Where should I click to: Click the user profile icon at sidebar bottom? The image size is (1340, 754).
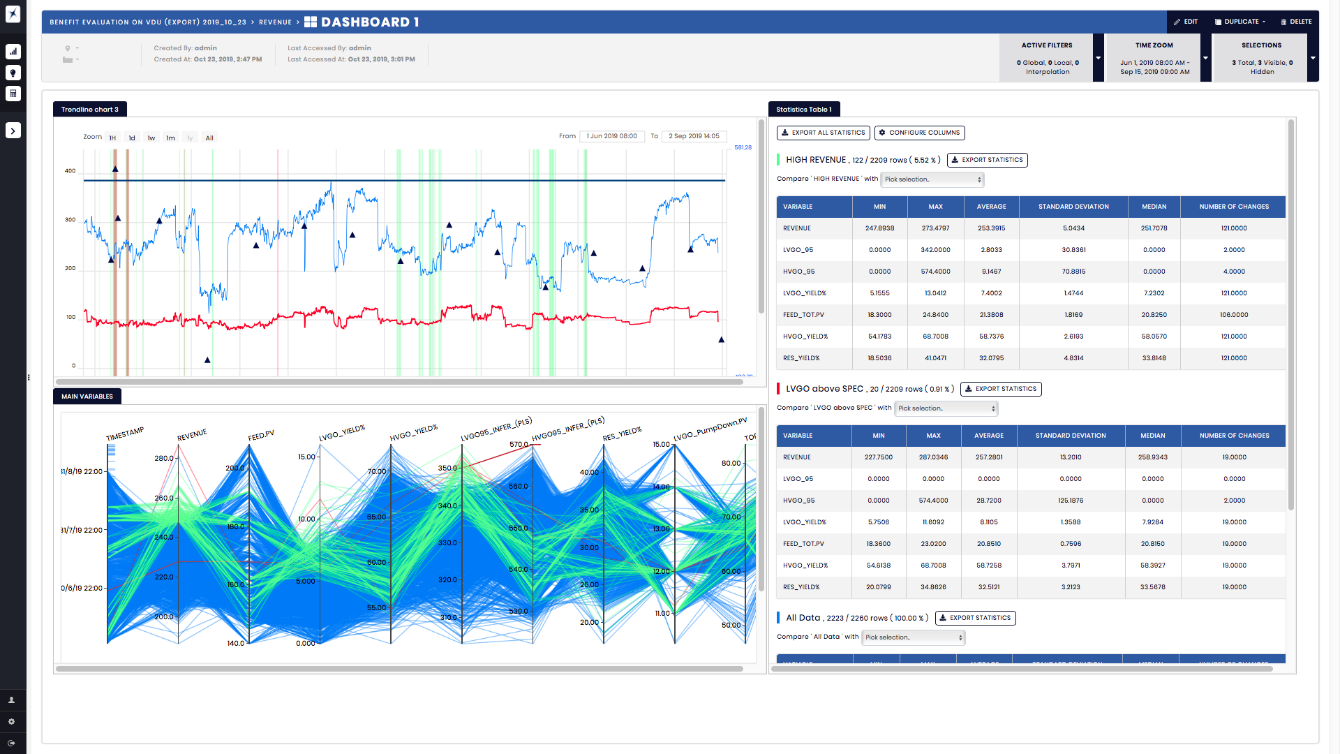[x=12, y=700]
